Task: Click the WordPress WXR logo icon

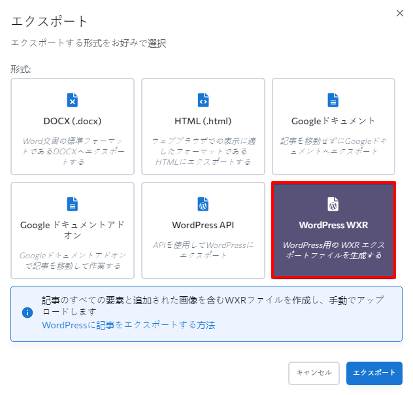Action: click(333, 204)
